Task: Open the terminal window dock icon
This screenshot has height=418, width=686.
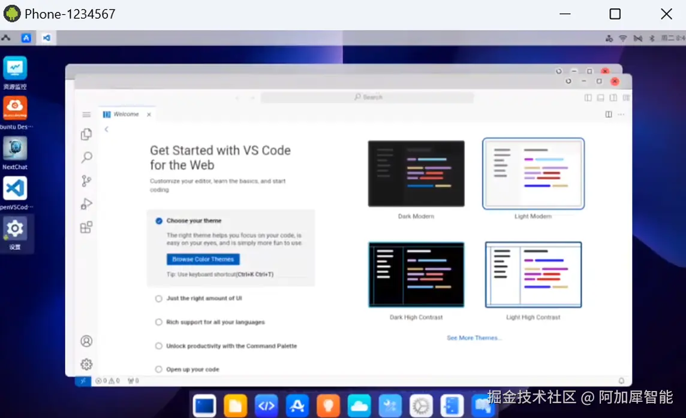Action: click(x=204, y=406)
